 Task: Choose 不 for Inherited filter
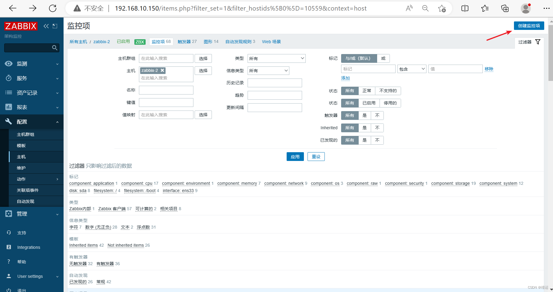(x=377, y=128)
